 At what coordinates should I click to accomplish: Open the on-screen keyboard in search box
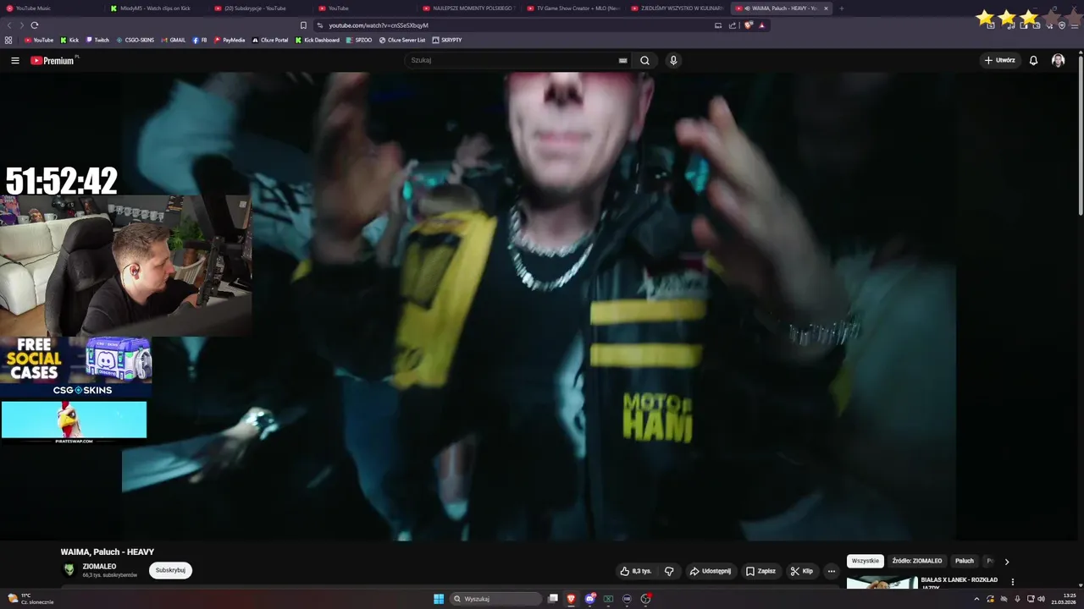tap(622, 60)
